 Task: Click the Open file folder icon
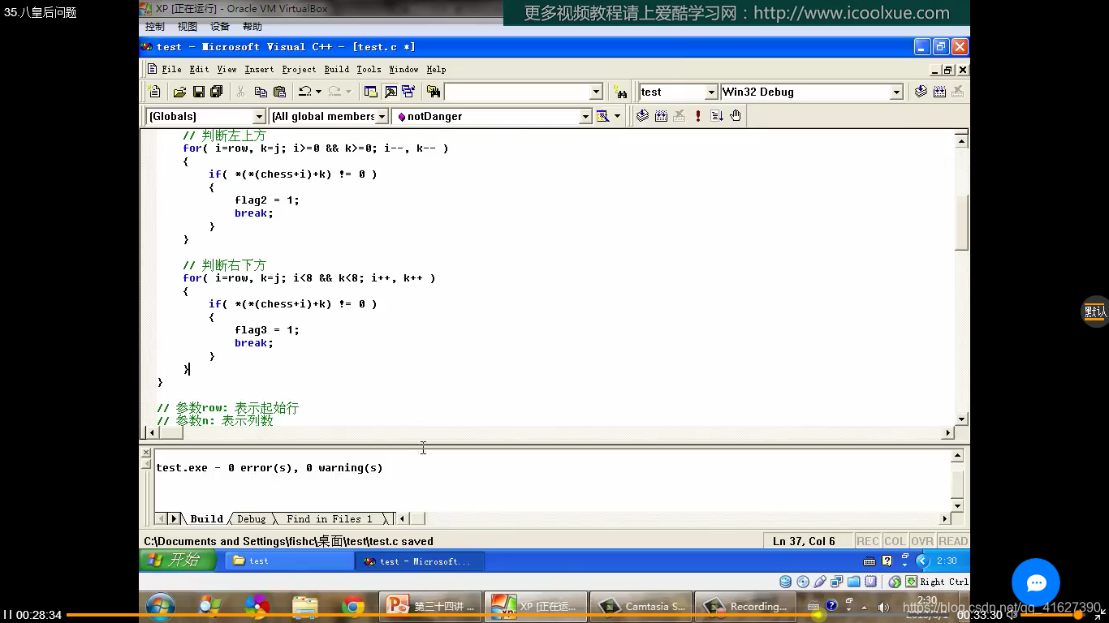(x=179, y=92)
